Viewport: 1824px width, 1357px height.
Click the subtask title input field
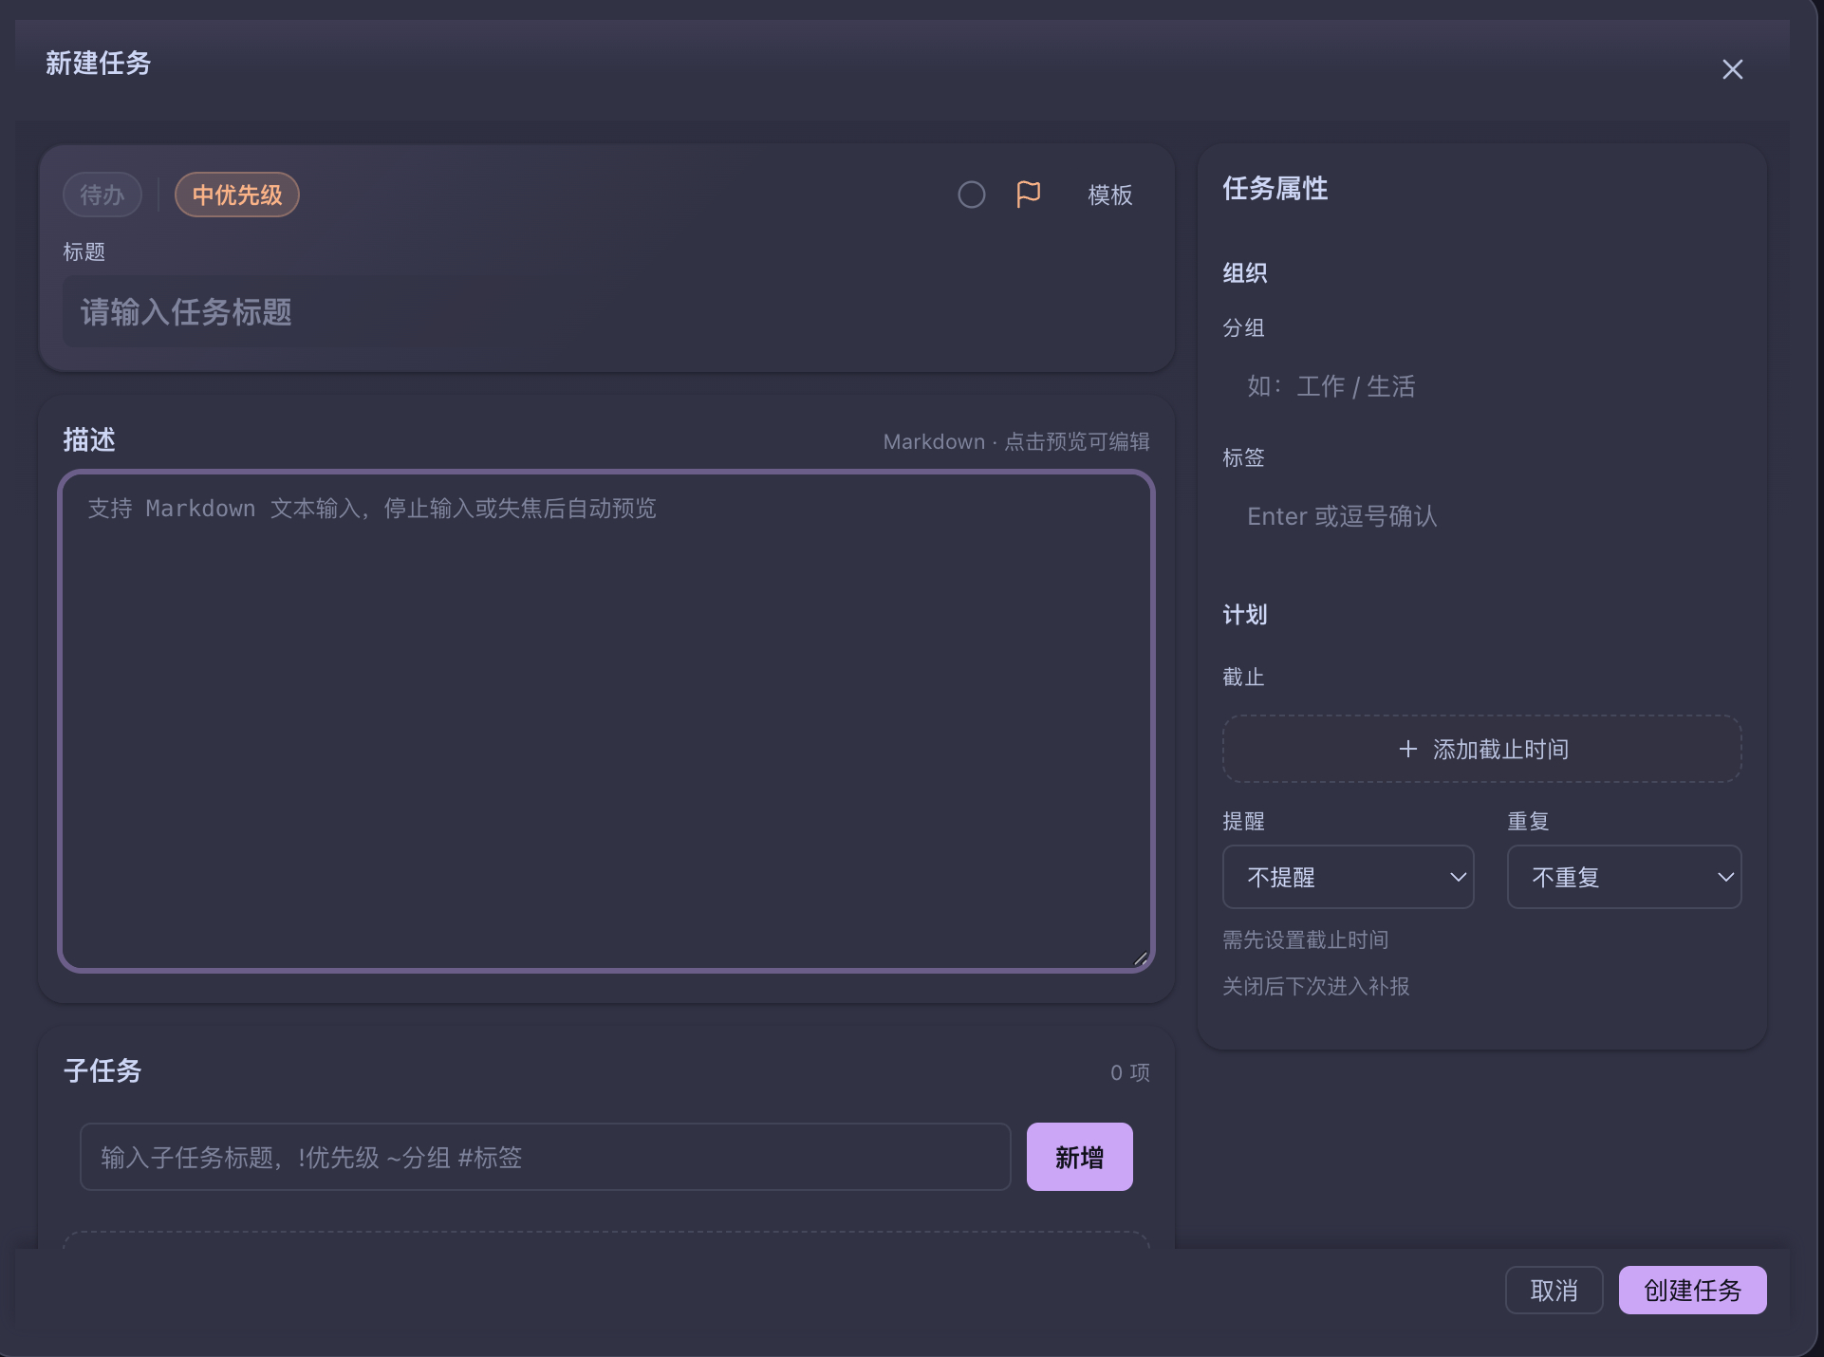tap(546, 1157)
